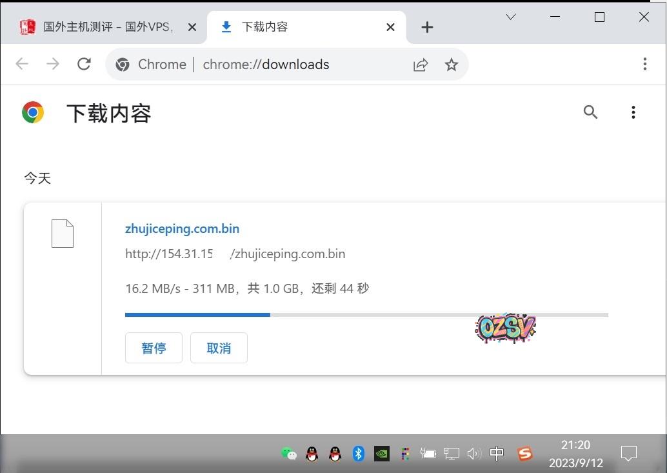Open Chrome three-dot main menu
The image size is (667, 473).
coord(644,64)
